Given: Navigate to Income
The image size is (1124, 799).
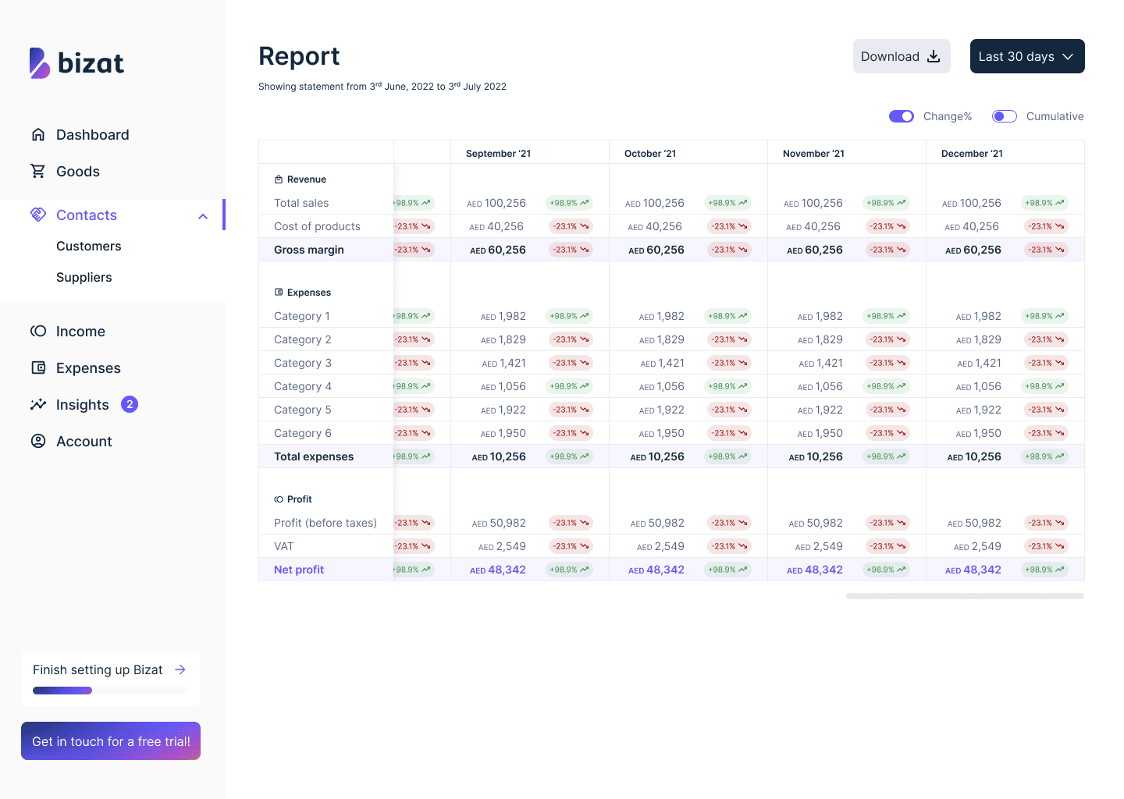Looking at the screenshot, I should [80, 331].
